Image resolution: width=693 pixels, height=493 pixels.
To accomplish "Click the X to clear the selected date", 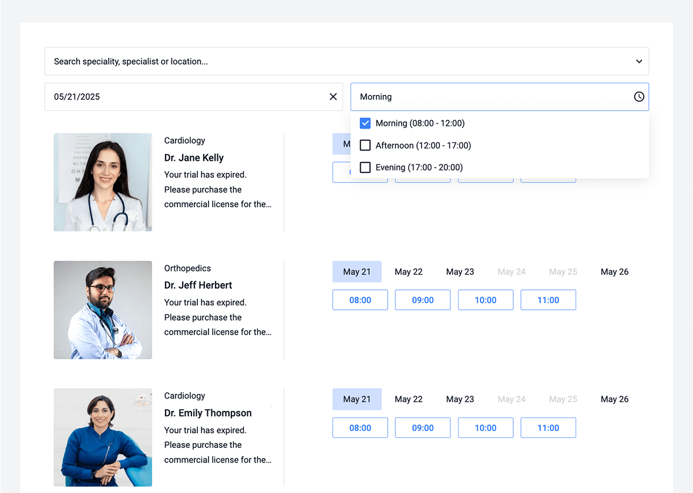I will click(x=333, y=96).
